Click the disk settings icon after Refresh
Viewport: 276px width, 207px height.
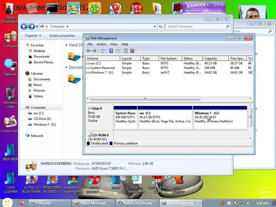coord(132,51)
